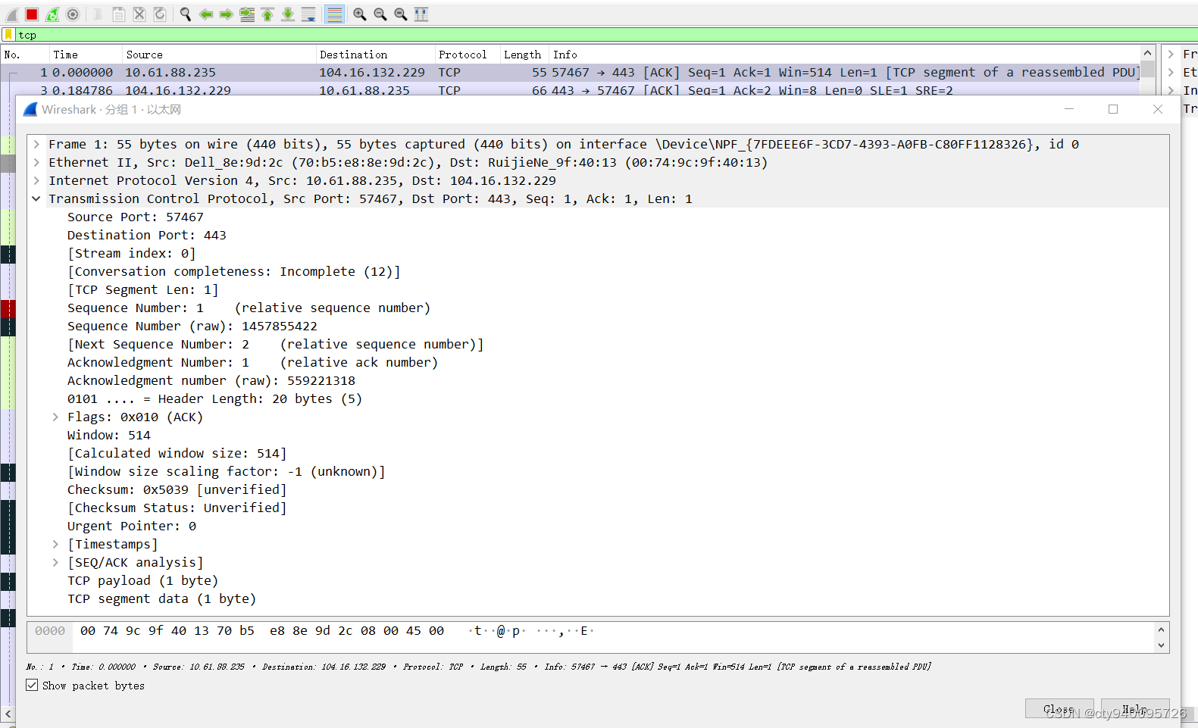This screenshot has height=728, width=1198.
Task: Open capture options gear icon
Action: pyautogui.click(x=73, y=14)
